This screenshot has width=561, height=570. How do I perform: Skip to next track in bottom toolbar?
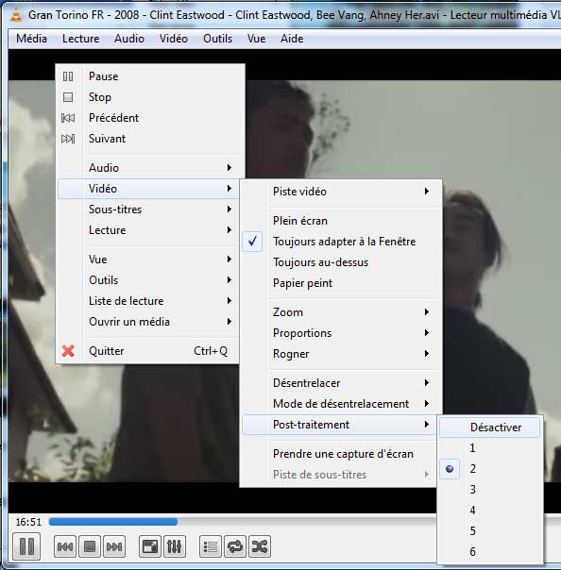114,546
